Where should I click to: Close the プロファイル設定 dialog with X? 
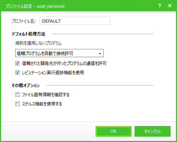tap(170, 6)
